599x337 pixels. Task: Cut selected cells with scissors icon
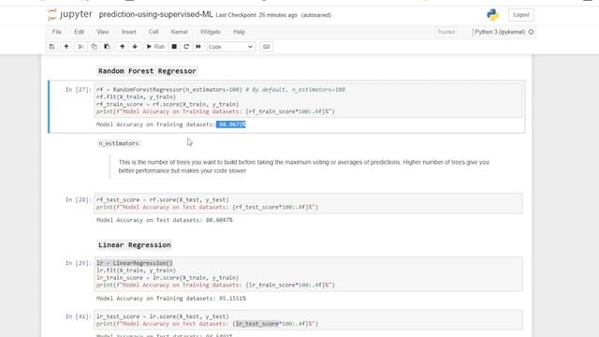pyautogui.click(x=80, y=47)
